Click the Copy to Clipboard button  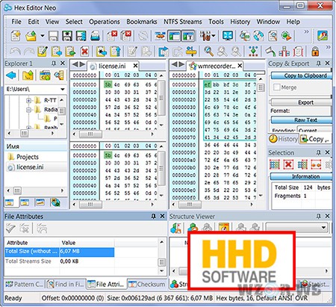(302, 75)
